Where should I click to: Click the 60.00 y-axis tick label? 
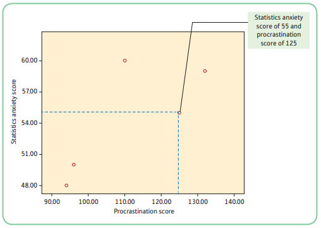click(29, 61)
